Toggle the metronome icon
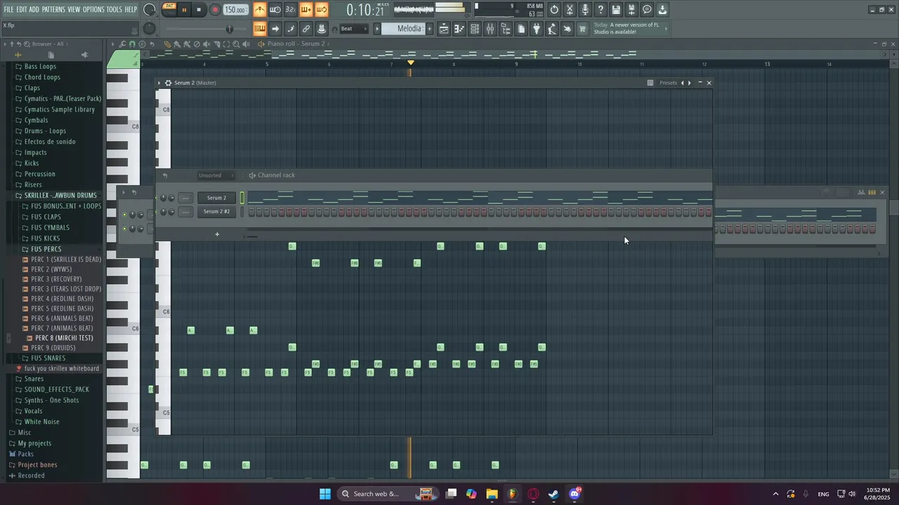The width and height of the screenshot is (899, 505). (260, 10)
